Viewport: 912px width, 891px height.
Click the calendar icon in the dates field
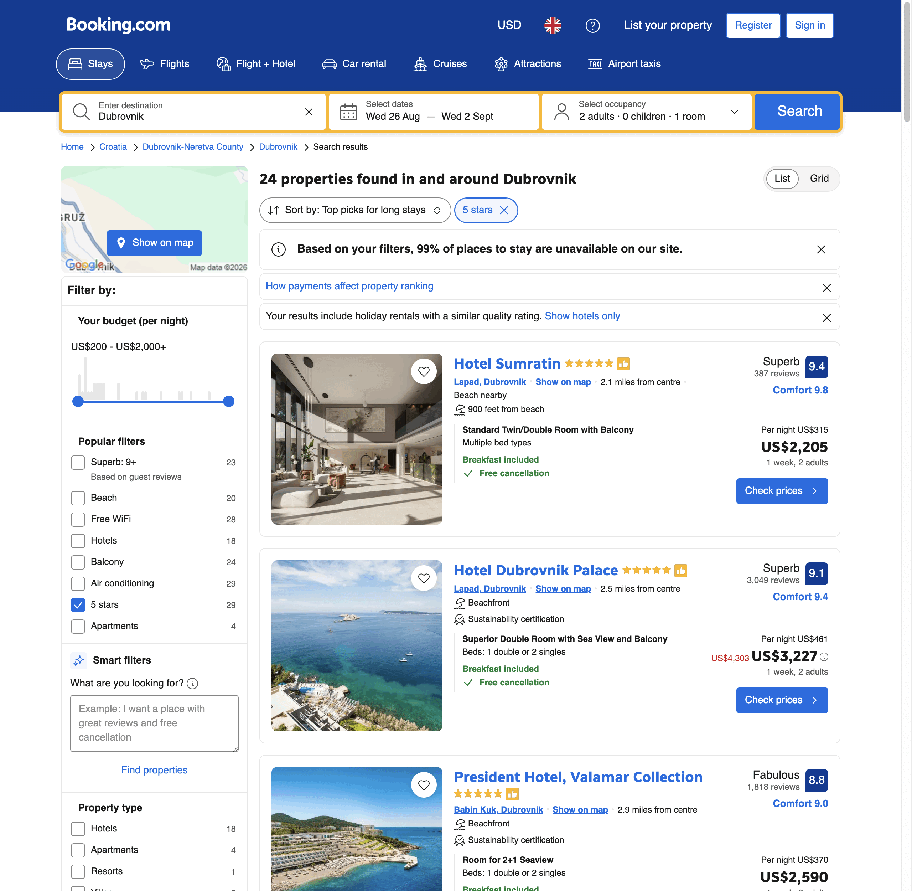pos(348,112)
